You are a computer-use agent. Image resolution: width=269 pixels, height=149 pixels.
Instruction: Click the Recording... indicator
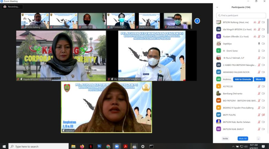(x=12, y=7)
